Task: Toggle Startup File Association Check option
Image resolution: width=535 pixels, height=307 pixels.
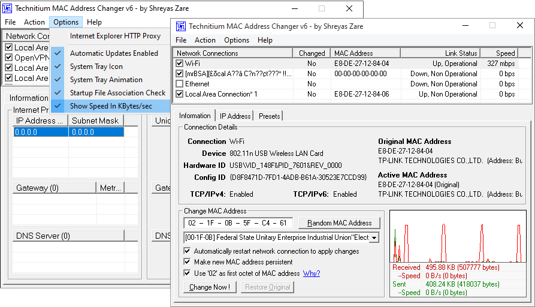Action: 110,93
